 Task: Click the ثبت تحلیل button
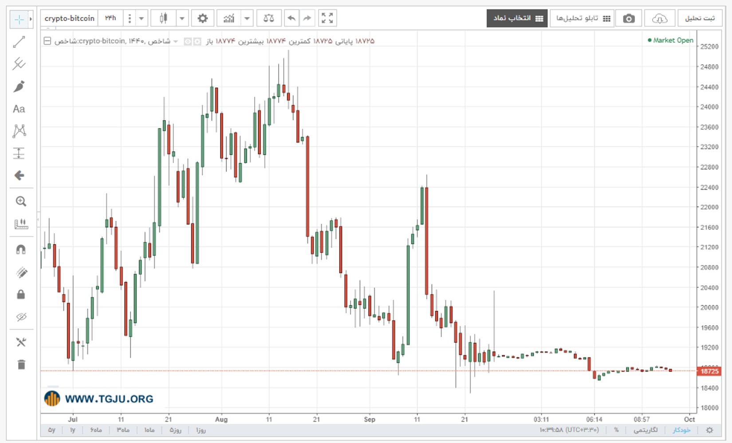click(x=700, y=19)
